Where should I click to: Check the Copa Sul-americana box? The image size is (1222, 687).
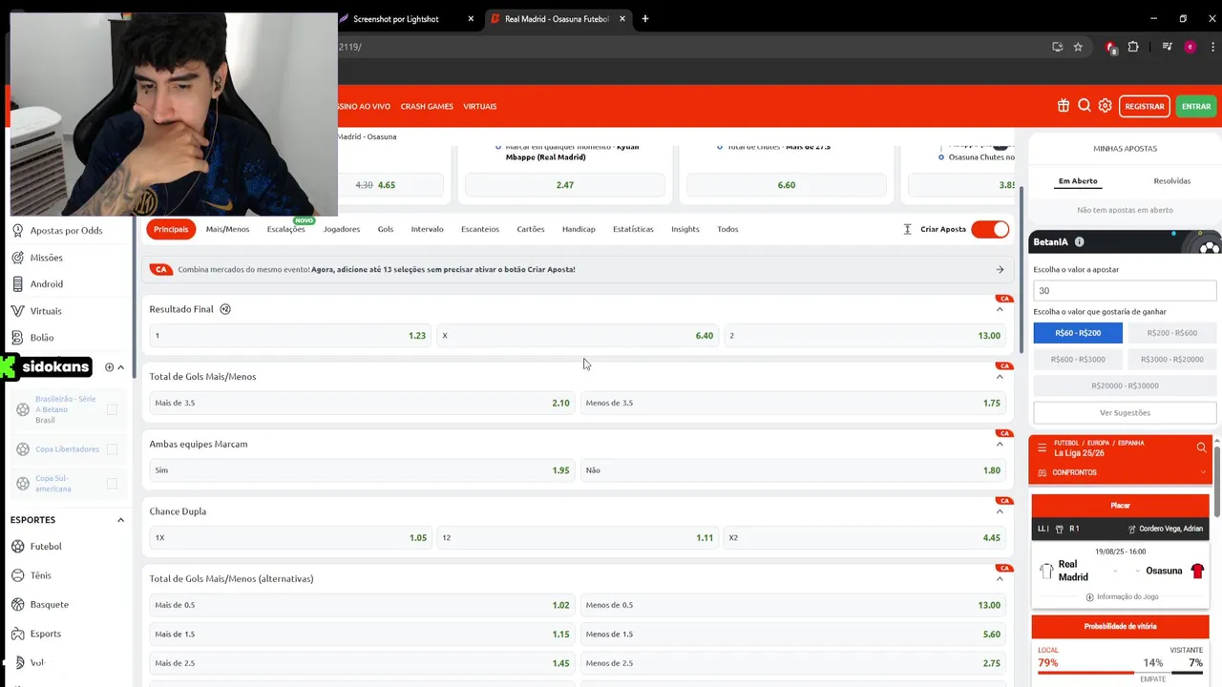(x=112, y=484)
